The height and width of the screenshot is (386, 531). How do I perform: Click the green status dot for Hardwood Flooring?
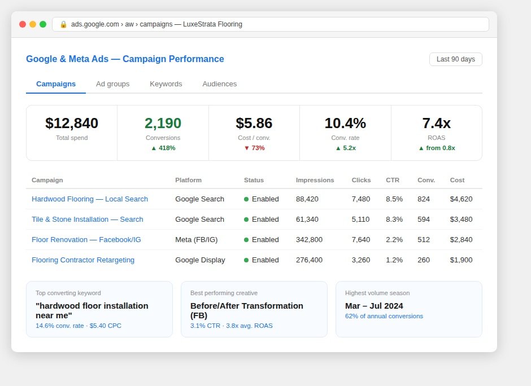point(246,199)
